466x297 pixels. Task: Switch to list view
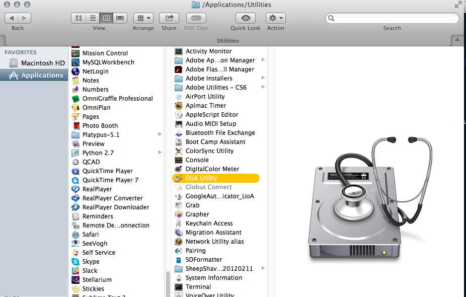coord(93,18)
